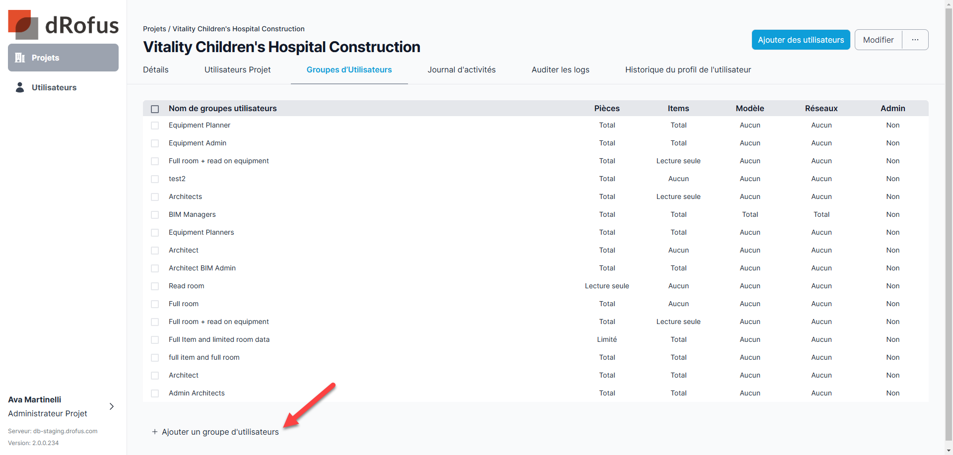Open Journal d'activités tab
The height and width of the screenshot is (455, 953).
(x=461, y=69)
